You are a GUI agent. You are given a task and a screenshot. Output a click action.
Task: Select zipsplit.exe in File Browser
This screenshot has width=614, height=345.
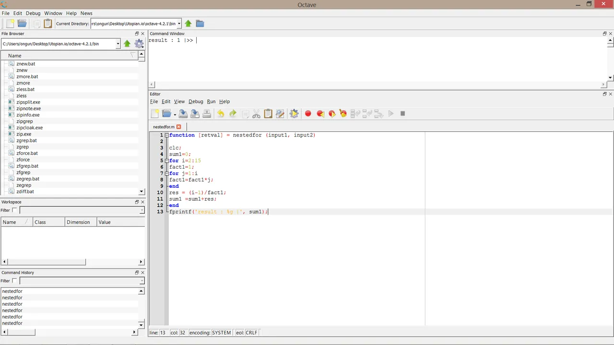[28, 102]
